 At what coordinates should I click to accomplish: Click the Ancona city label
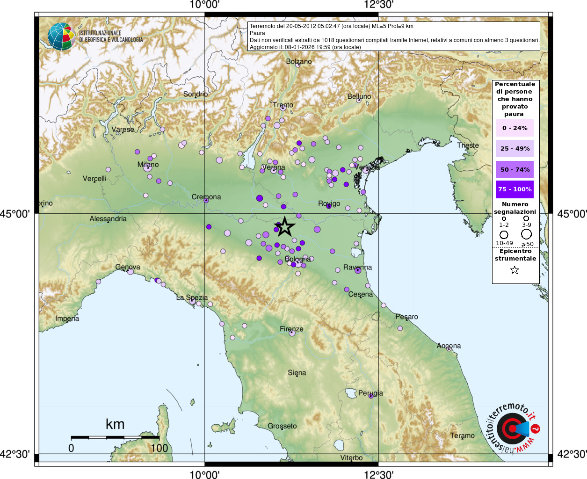click(449, 346)
